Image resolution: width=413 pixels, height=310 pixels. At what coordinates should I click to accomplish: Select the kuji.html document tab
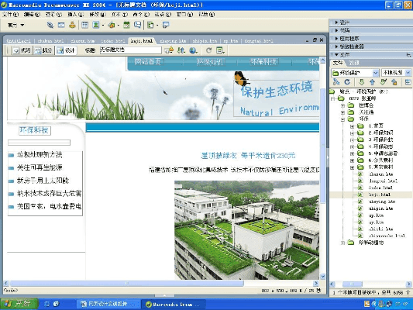coord(142,41)
